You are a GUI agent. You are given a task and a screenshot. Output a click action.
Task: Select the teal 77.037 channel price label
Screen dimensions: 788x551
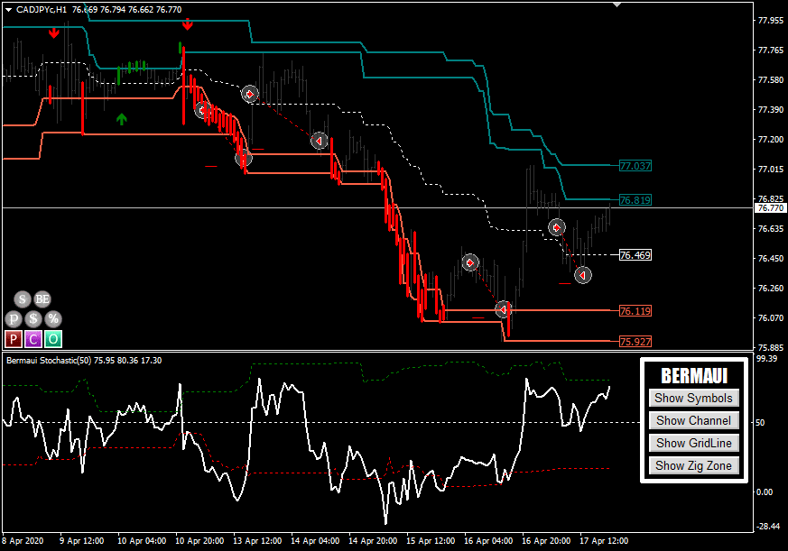(x=635, y=166)
